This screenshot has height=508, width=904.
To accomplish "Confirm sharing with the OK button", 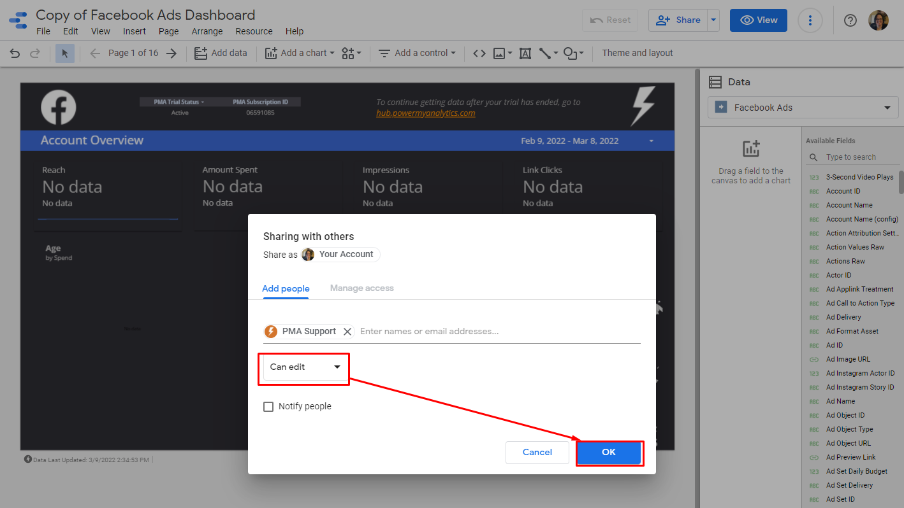I will pyautogui.click(x=609, y=453).
